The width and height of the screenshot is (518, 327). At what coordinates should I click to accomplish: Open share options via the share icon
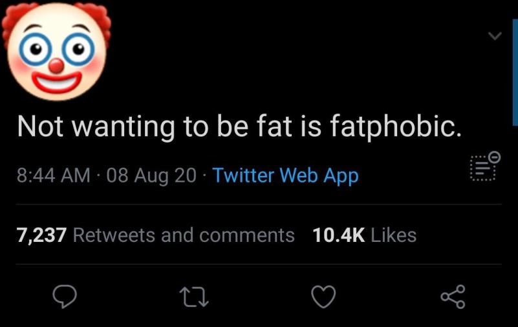click(x=453, y=297)
